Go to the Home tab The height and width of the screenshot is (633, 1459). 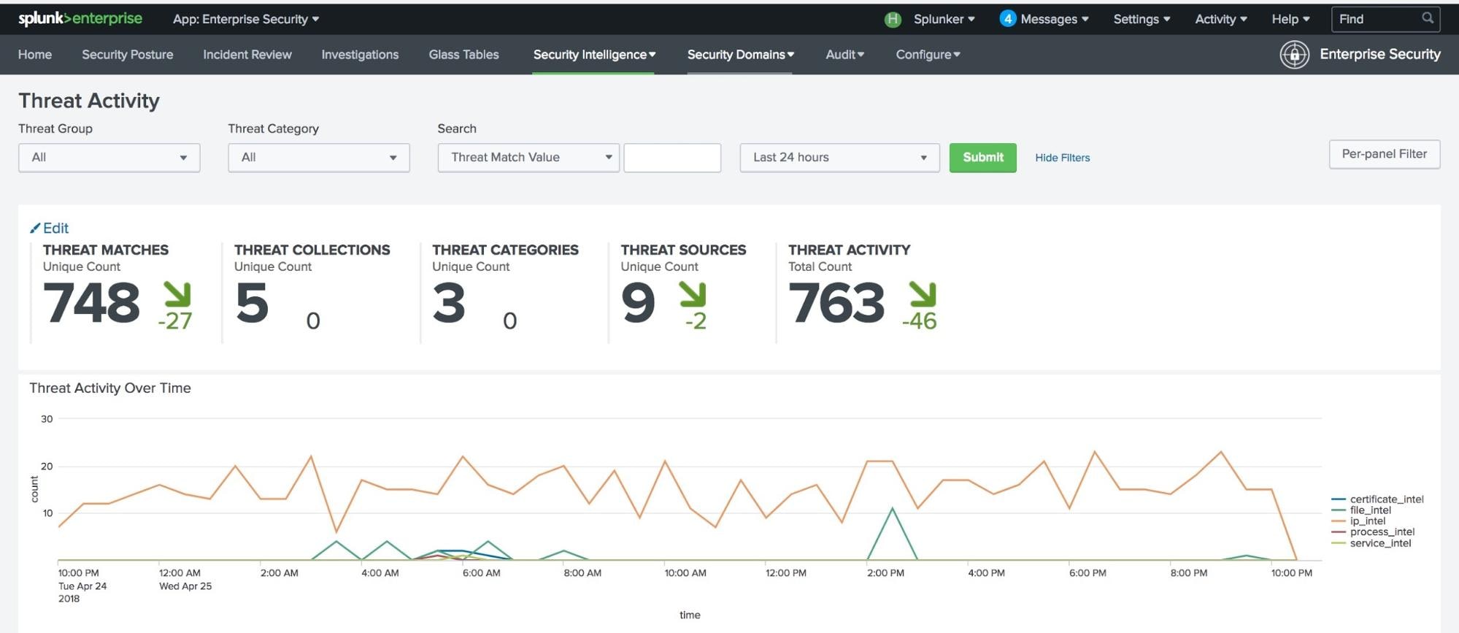click(x=35, y=55)
